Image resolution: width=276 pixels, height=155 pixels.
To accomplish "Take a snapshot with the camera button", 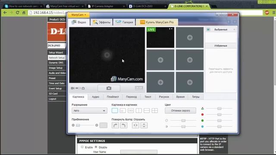I will click(109, 88).
